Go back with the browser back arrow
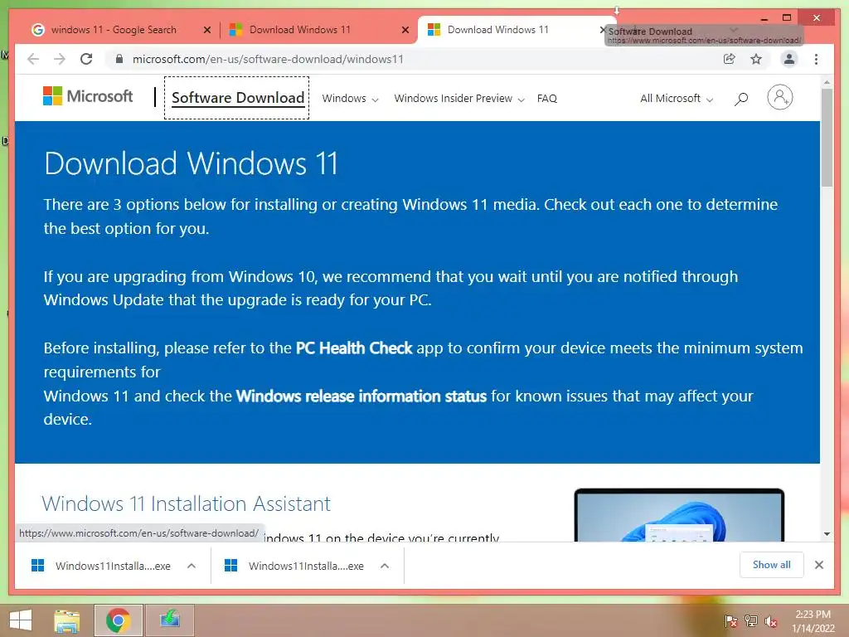The height and width of the screenshot is (637, 849). tap(33, 59)
